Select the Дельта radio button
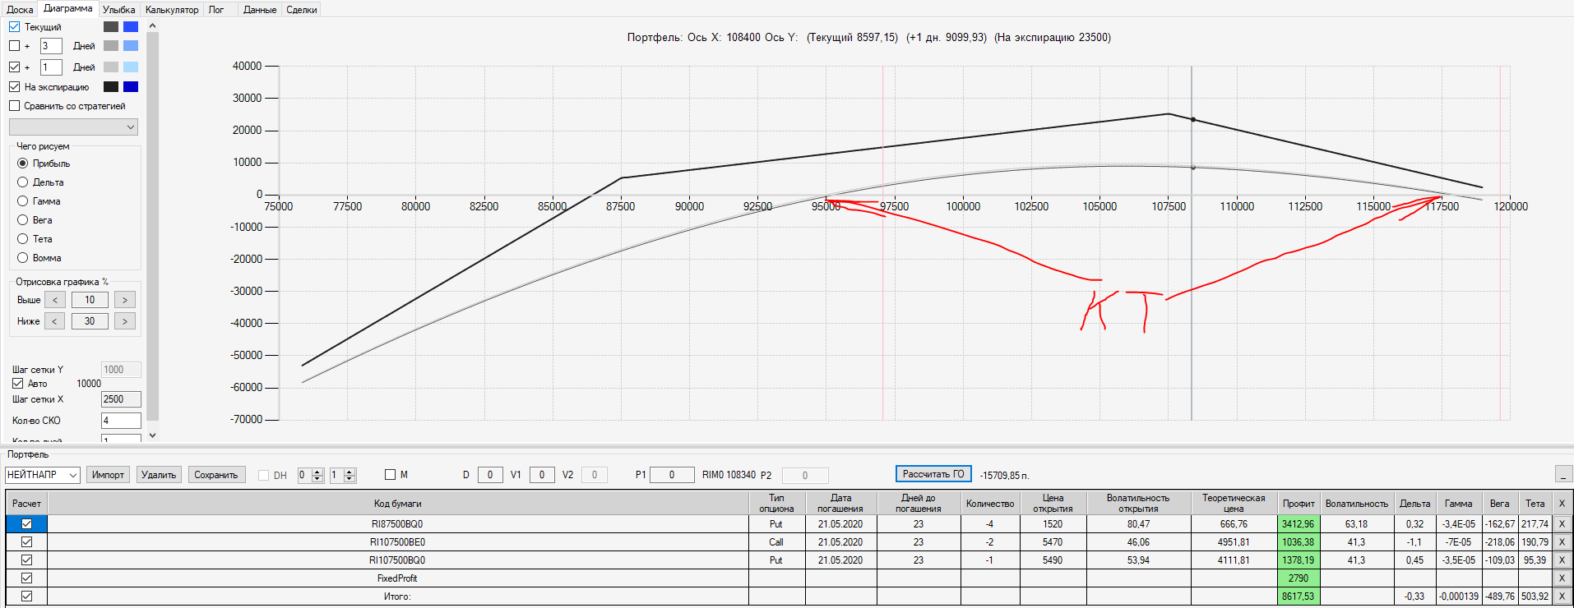 point(23,182)
